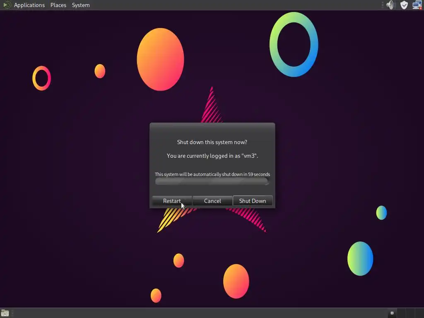Open the Places menu
The image size is (424, 318).
(58, 5)
